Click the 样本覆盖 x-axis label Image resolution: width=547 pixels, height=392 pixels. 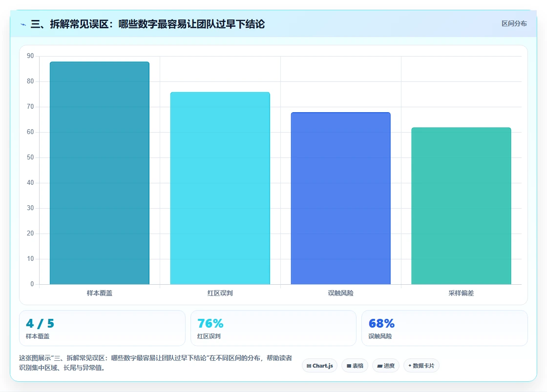[x=100, y=293]
